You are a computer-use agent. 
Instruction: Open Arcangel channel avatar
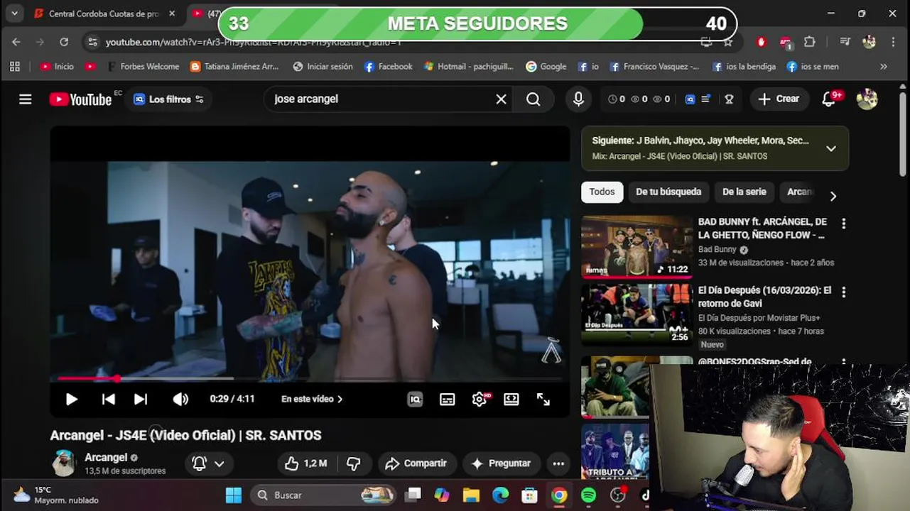63,463
